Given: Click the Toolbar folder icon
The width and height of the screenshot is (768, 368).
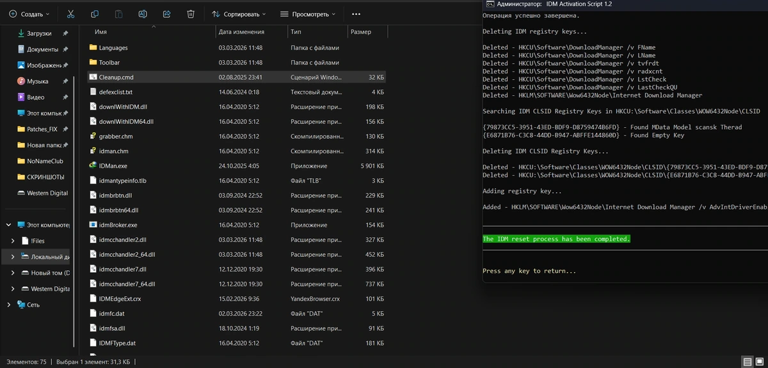Looking at the screenshot, I should 93,63.
